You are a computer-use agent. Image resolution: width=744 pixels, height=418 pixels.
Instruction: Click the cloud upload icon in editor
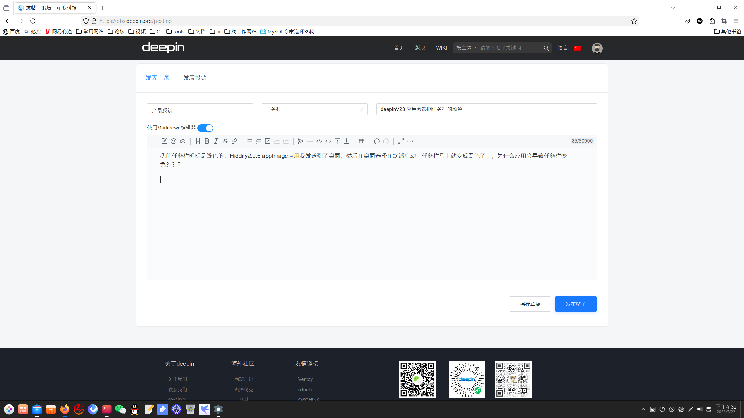coord(183,141)
